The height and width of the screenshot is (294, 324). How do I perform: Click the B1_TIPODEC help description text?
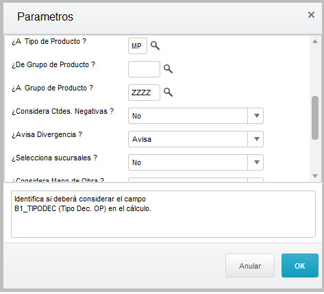point(83,204)
